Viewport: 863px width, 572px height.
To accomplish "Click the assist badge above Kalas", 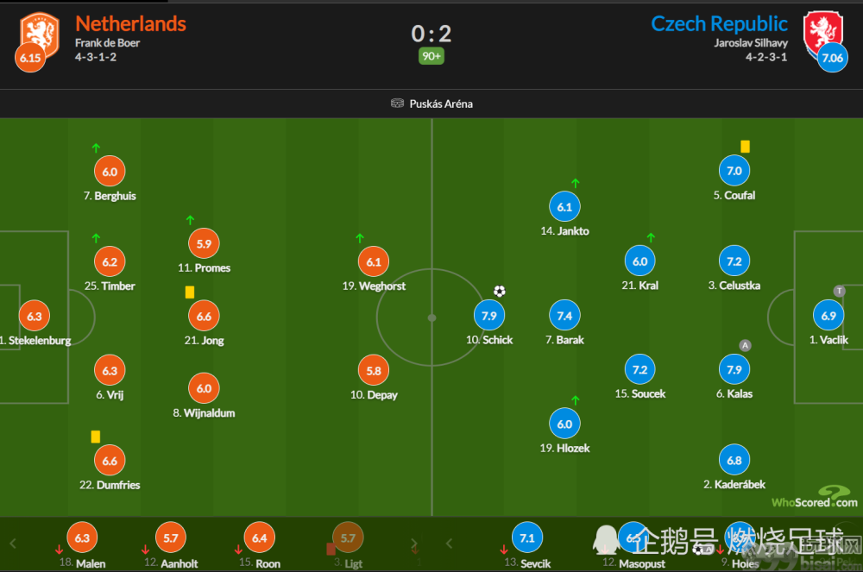I will 745,345.
